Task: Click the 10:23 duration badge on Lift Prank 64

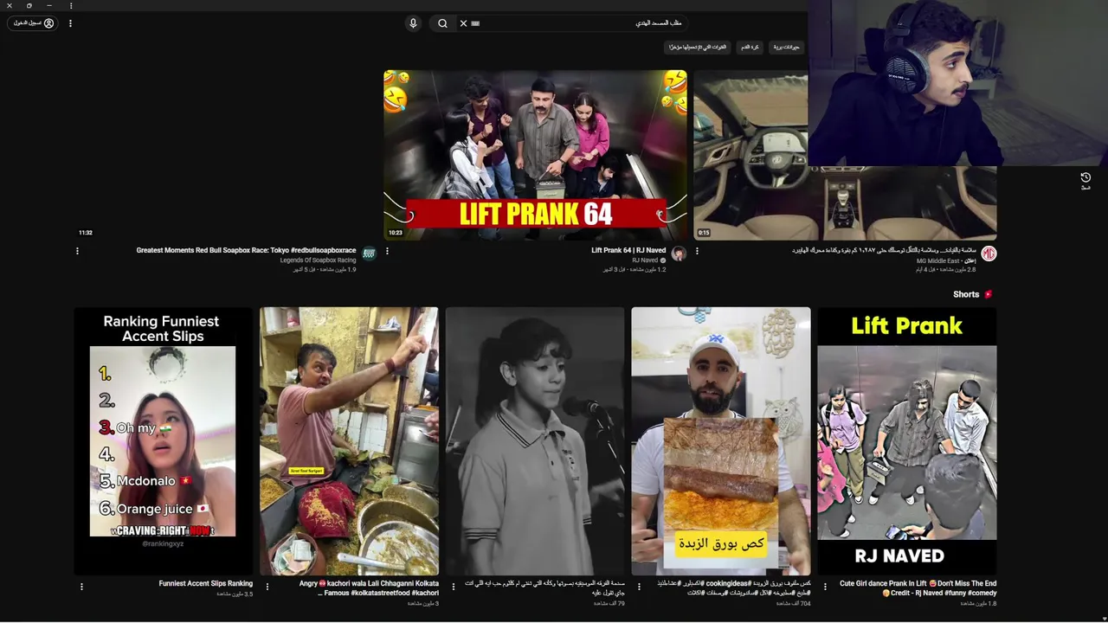Action: (x=395, y=233)
